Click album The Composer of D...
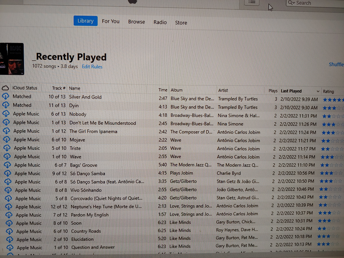This screenshot has width=344, height=258. click(x=191, y=132)
